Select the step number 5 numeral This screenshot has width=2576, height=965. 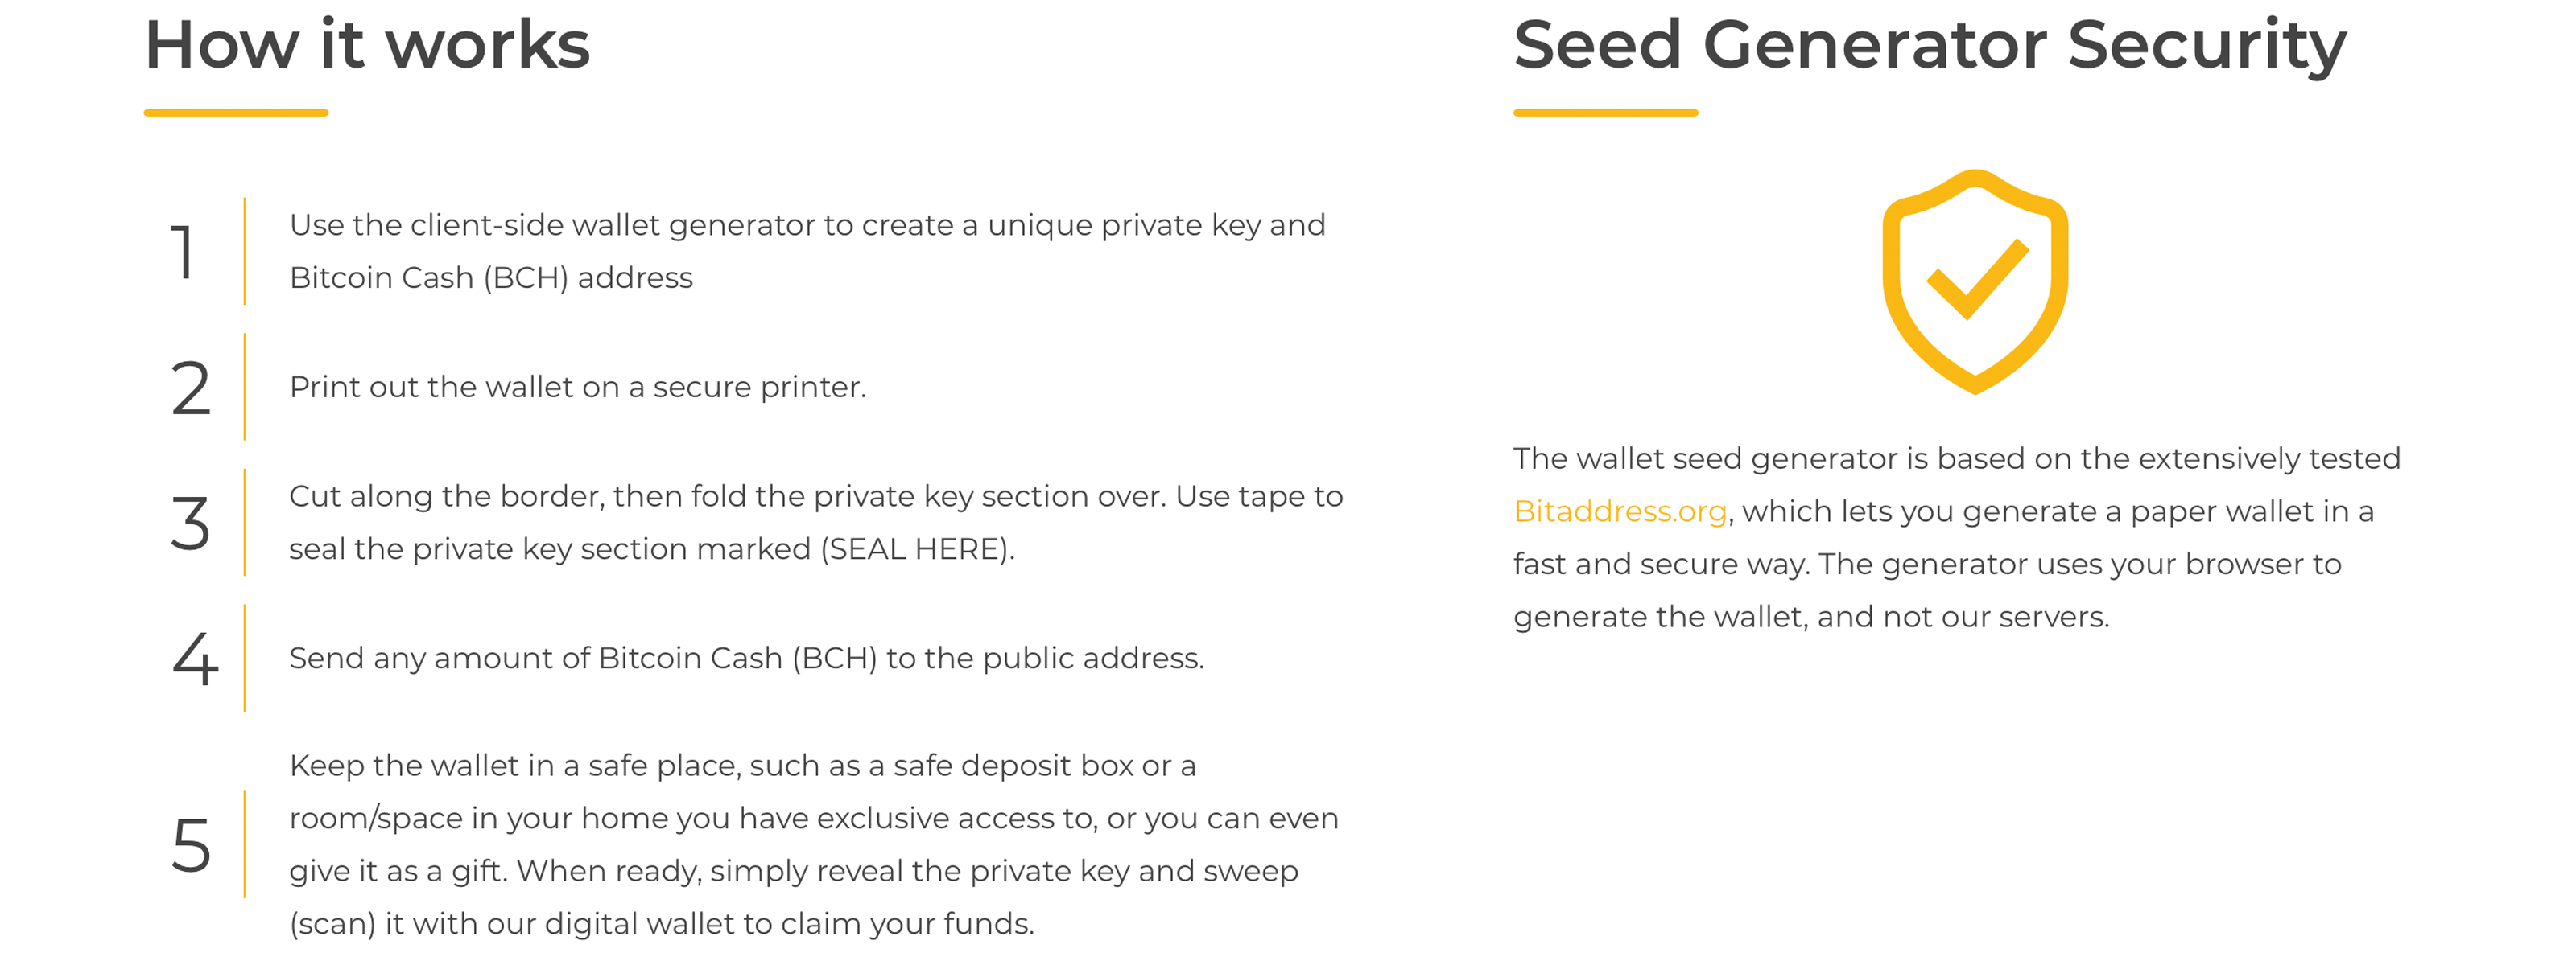[191, 845]
